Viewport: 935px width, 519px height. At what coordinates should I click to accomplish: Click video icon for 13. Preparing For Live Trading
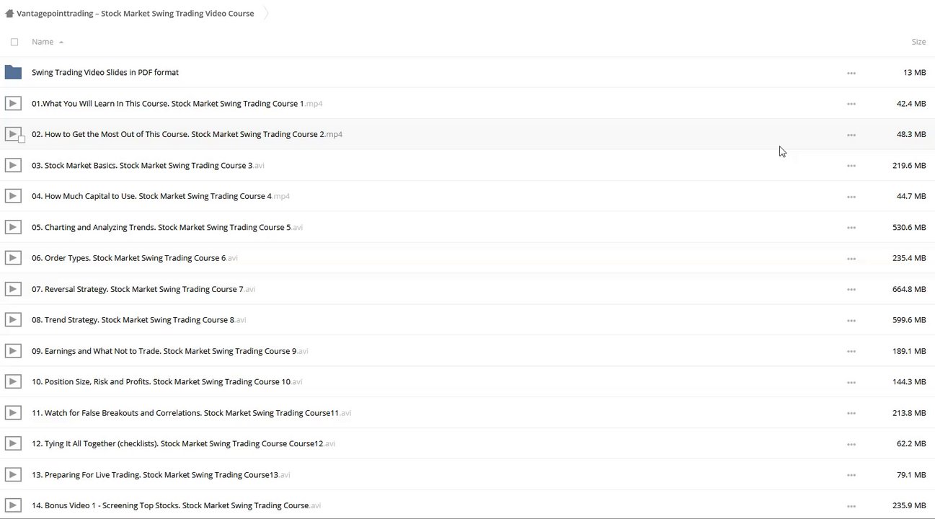(13, 475)
